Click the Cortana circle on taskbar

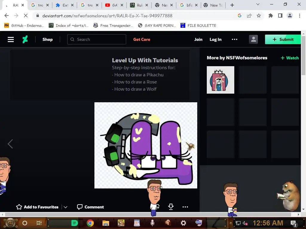25,223
